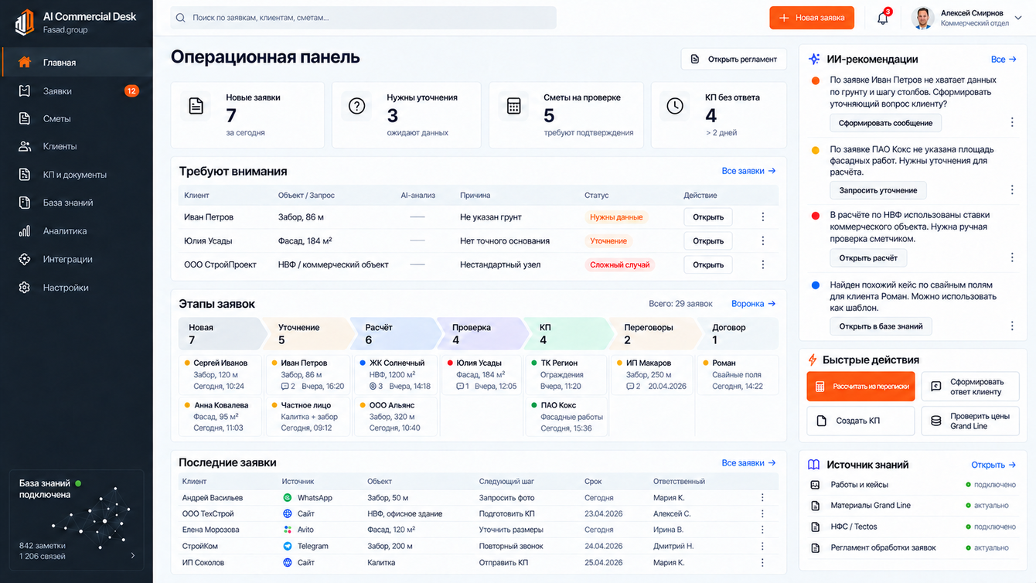Click the ООО ТехСтрой row name

[208, 513]
